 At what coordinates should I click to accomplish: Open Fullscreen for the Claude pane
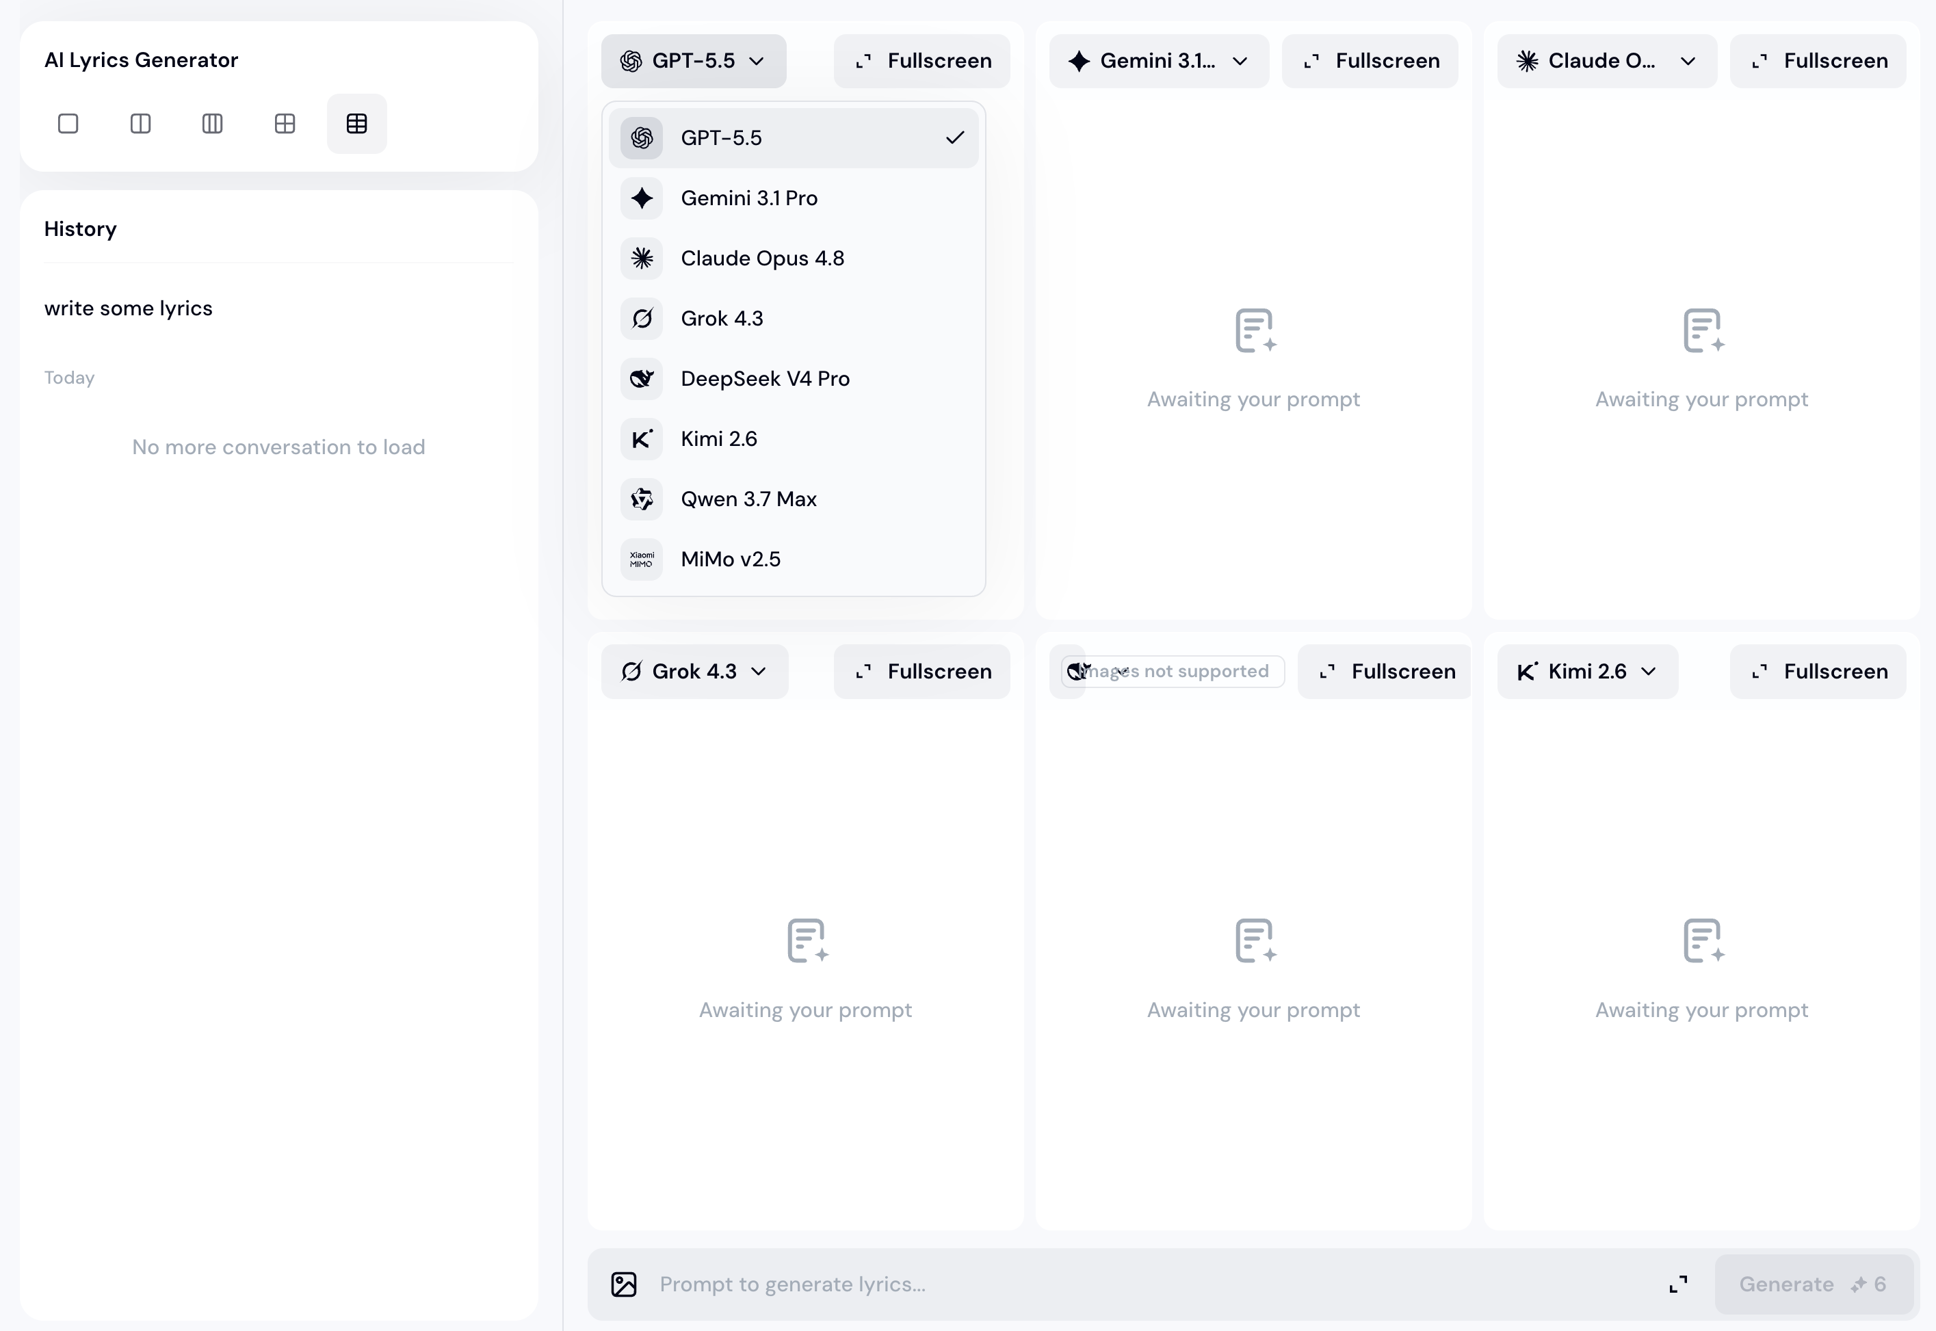coord(1818,61)
